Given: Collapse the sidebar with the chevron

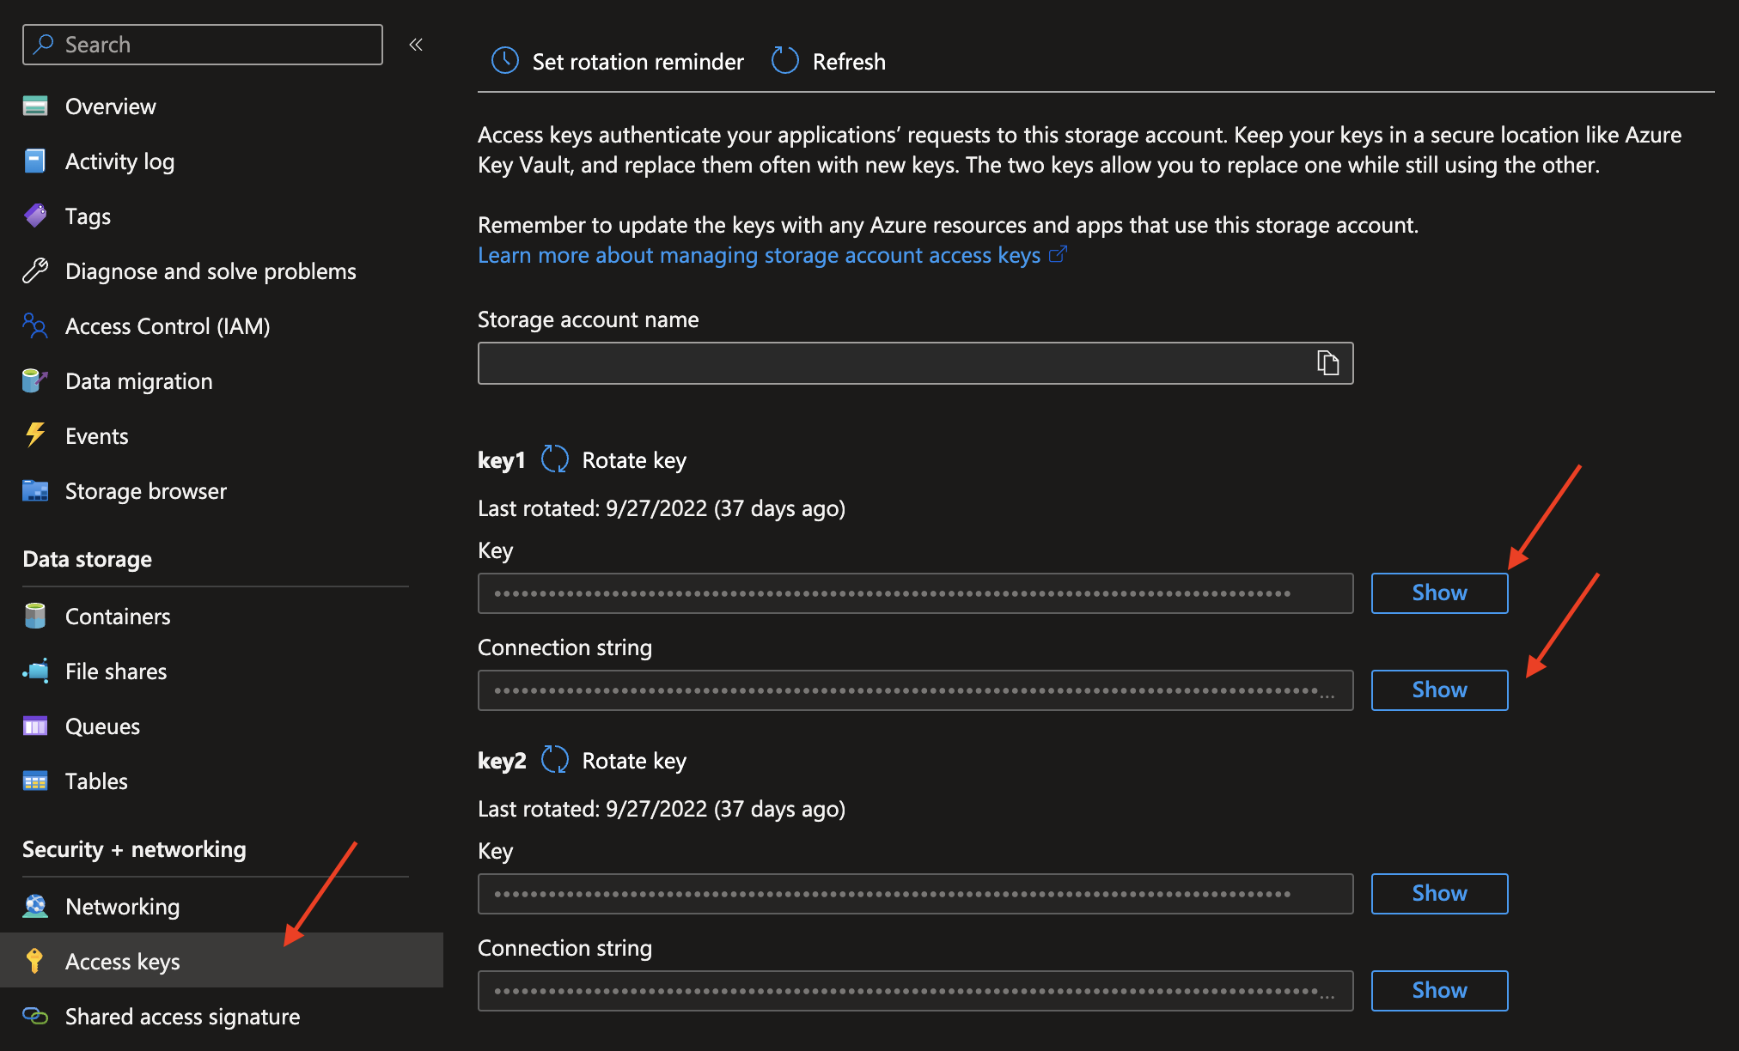Looking at the screenshot, I should (416, 44).
